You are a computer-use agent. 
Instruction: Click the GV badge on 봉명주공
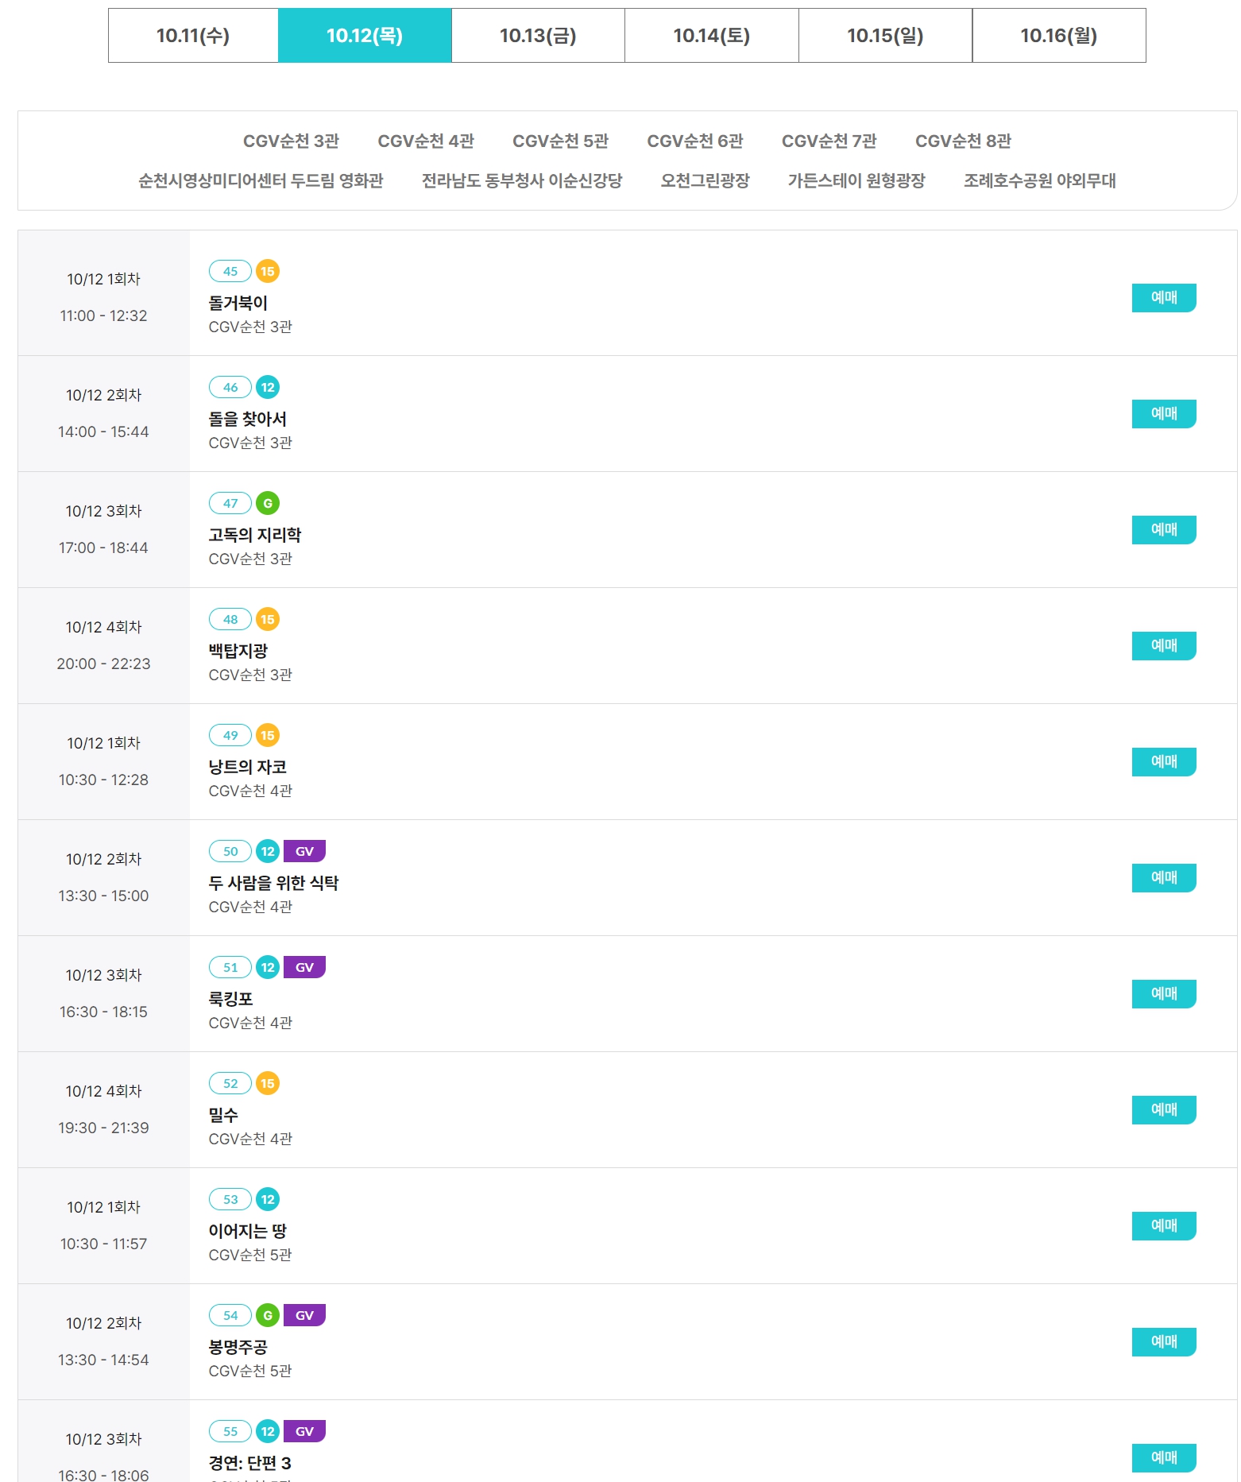pyautogui.click(x=304, y=1315)
